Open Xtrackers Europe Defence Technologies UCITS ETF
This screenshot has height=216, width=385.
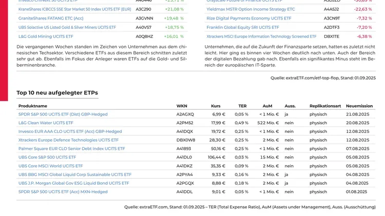click(68, 140)
